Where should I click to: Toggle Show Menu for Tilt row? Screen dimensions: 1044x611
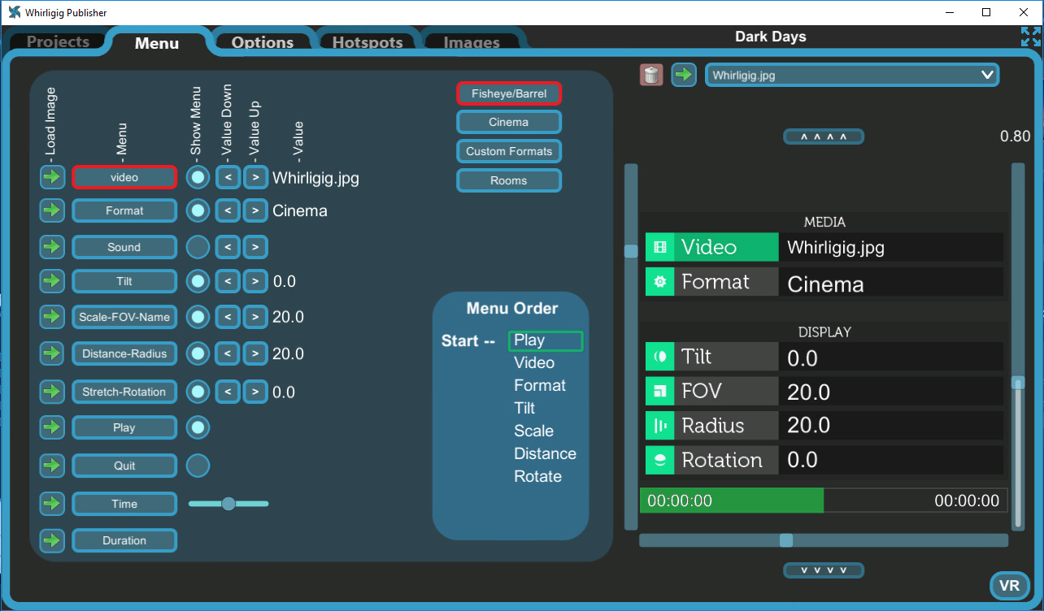pos(198,281)
